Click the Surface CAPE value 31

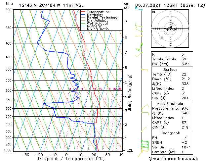[184, 93]
